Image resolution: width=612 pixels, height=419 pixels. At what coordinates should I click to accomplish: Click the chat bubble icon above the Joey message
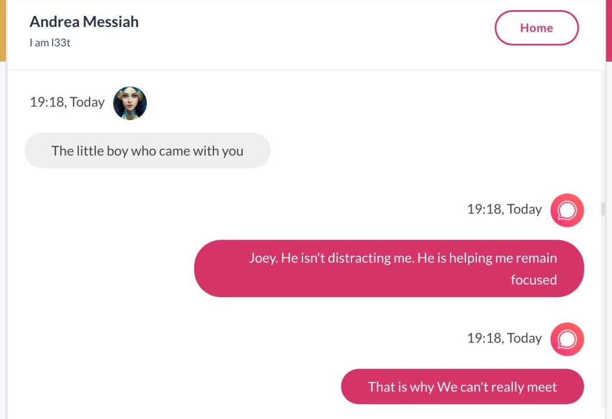point(567,210)
